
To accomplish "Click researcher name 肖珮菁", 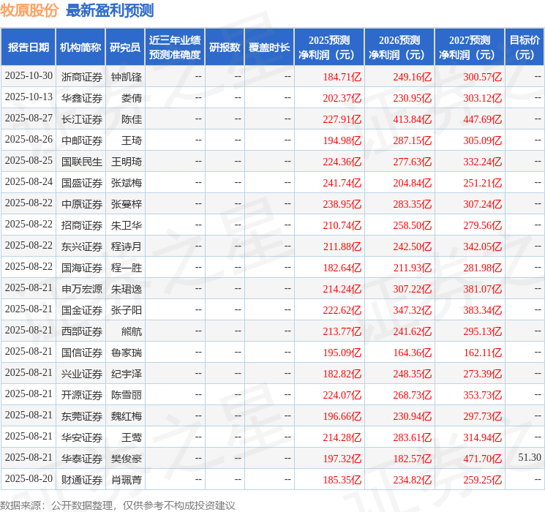I will pos(127,480).
